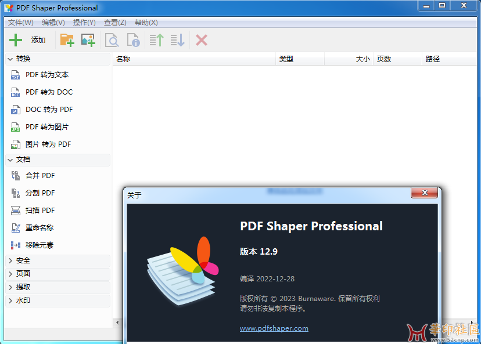Viewport: 481px width, 344px height.
Task: Click the green plus Add icon
Action: coord(16,40)
